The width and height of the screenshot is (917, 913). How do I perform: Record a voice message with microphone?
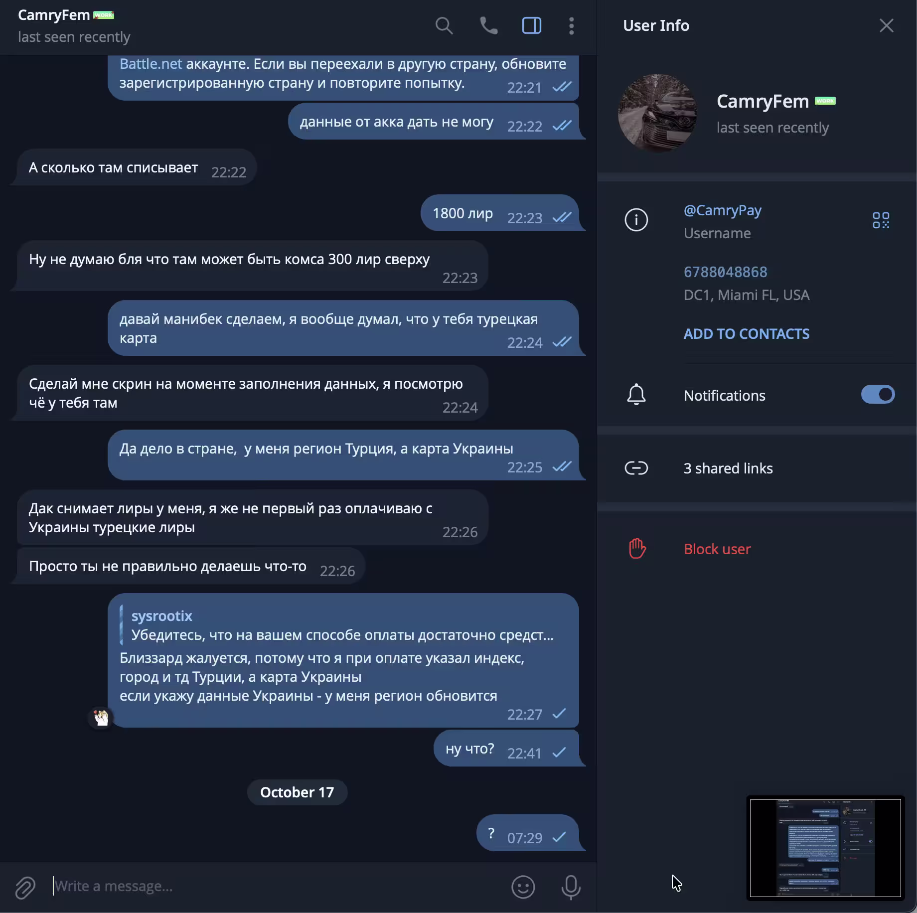click(571, 887)
